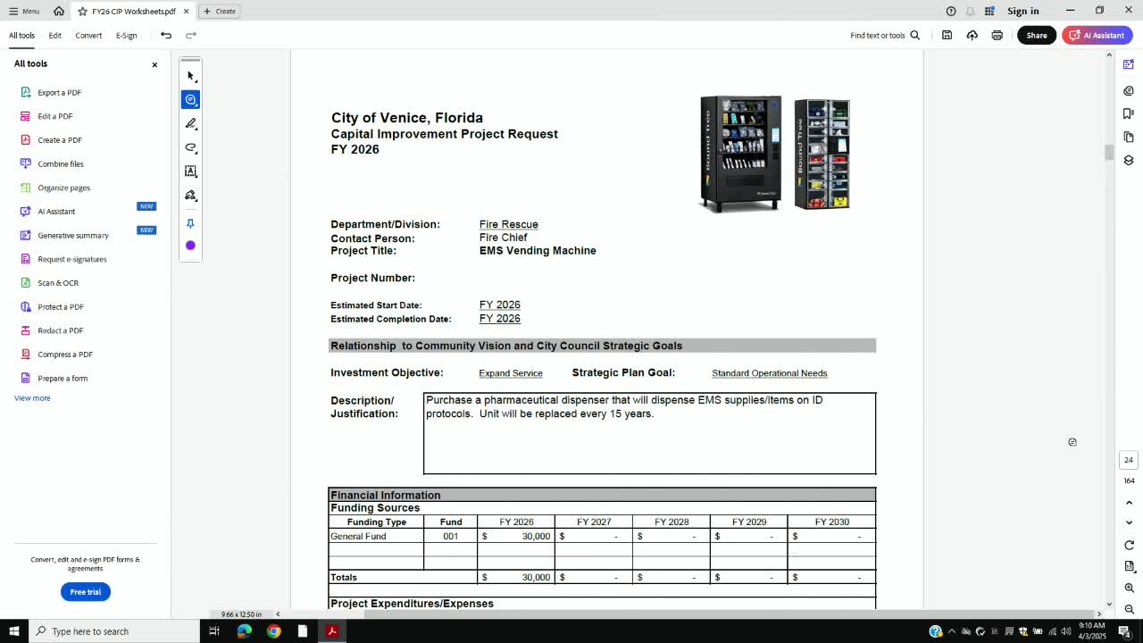Image resolution: width=1143 pixels, height=643 pixels.
Task: Open the Comments panel in right rail
Action: tap(1129, 91)
